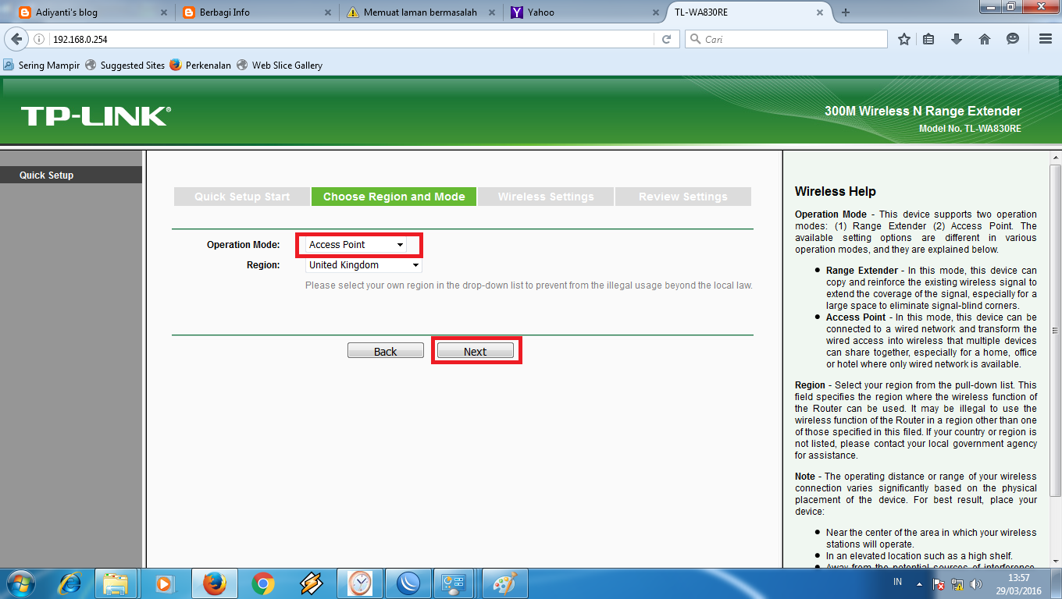Viewport: 1062px width, 599px height.
Task: Open the clock app taskbar icon
Action: click(x=360, y=583)
